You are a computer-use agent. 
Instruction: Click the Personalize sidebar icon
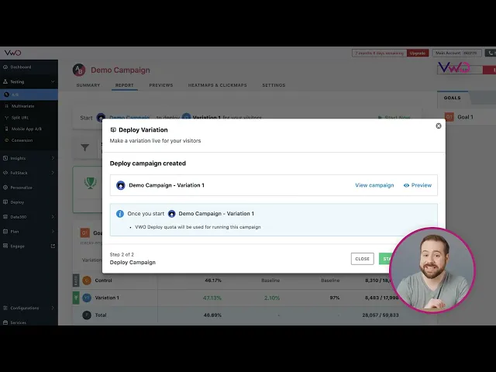(5, 188)
